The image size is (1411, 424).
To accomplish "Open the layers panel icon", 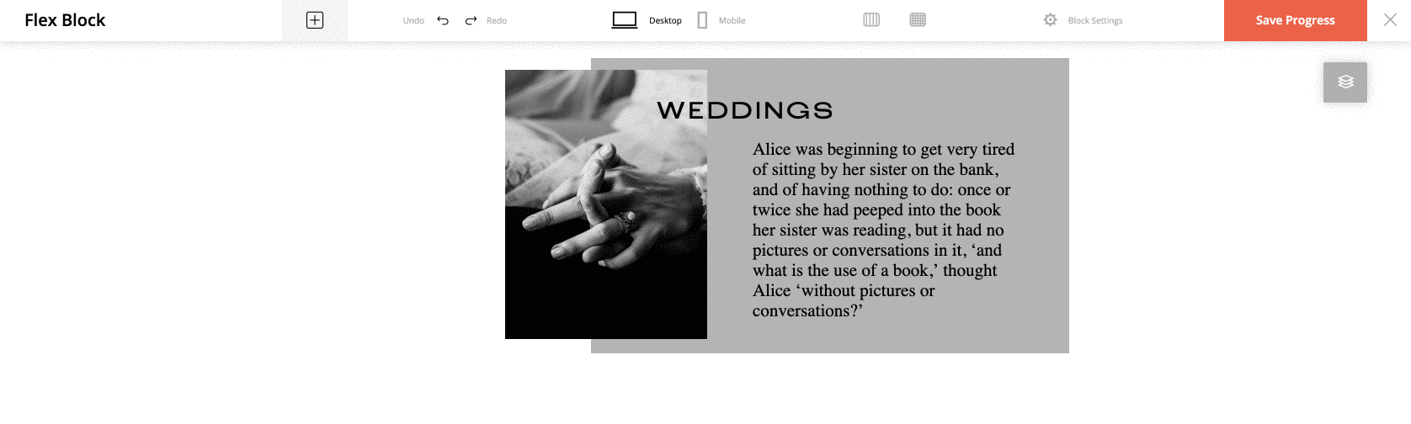I will point(1345,82).
